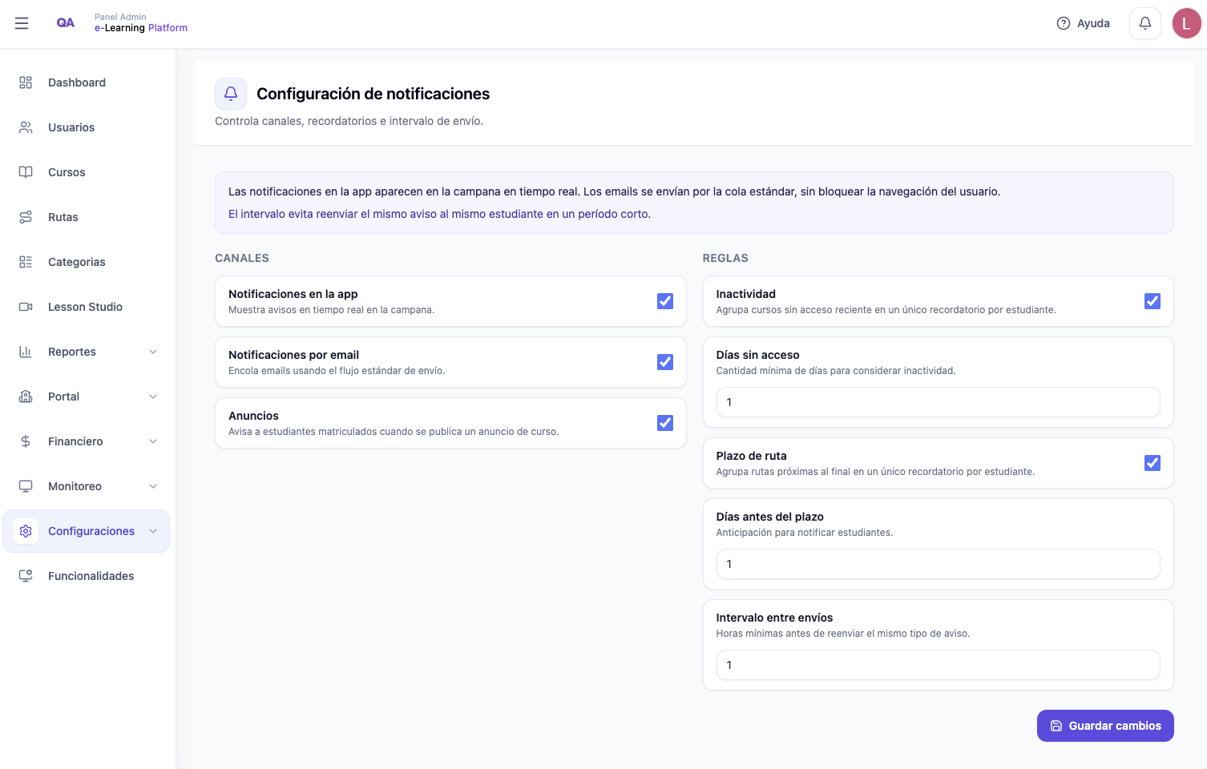This screenshot has height=769, width=1207.
Task: Open the Ayuda help link
Action: click(1083, 23)
